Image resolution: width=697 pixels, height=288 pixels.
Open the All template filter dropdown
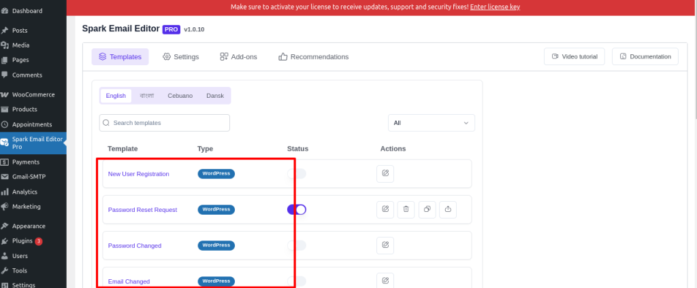point(431,123)
